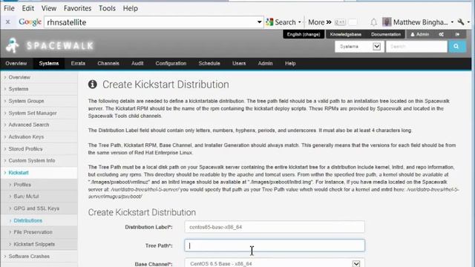Image resolution: width=475 pixels, height=267 pixels.
Task: Open Kickstart Profiles sub-item
Action: pyautogui.click(x=22, y=185)
